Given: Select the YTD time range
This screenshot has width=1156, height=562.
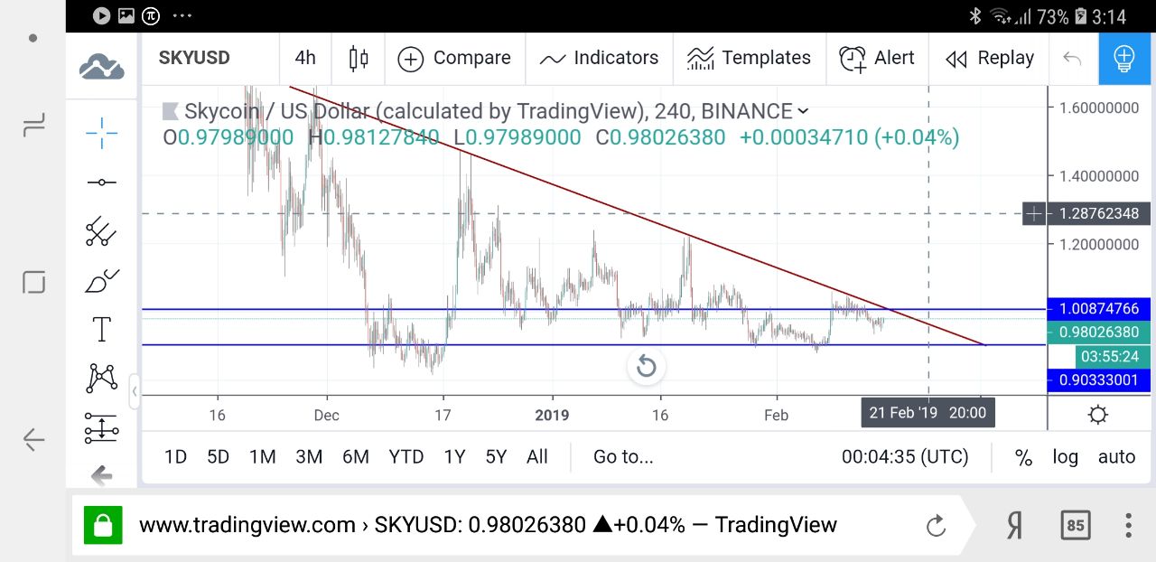Looking at the screenshot, I should click(406, 457).
